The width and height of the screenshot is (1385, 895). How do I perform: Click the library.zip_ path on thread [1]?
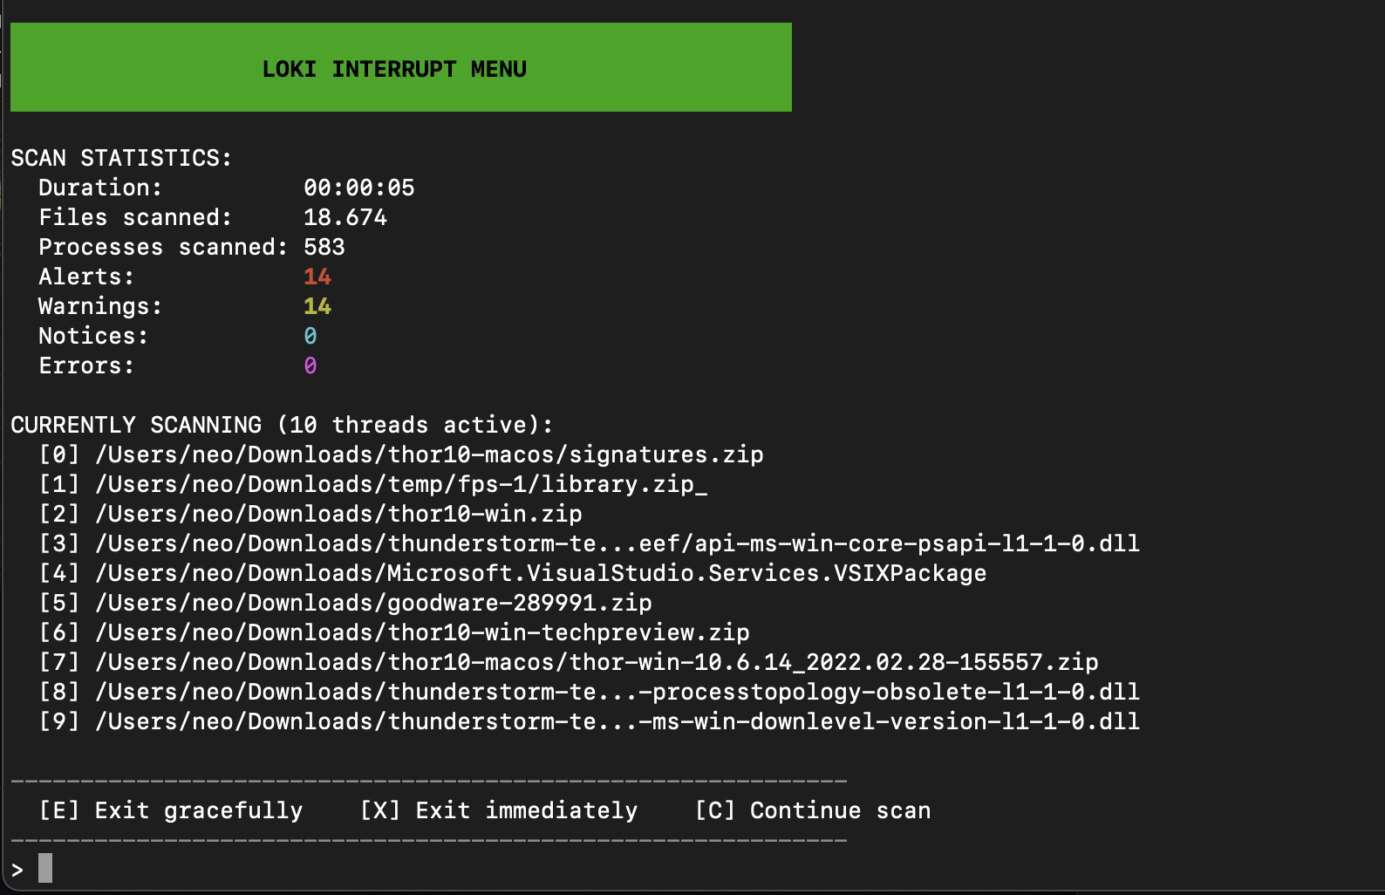(401, 484)
